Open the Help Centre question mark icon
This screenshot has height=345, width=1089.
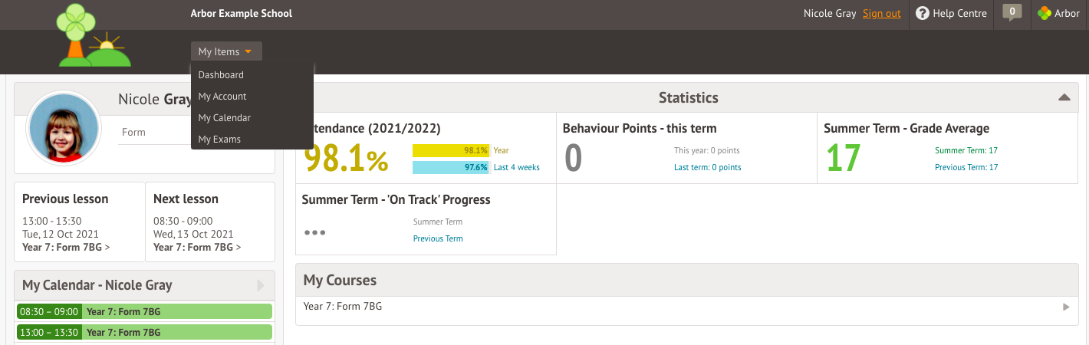click(x=923, y=13)
